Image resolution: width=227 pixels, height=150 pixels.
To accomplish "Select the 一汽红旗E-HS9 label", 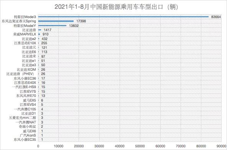I will 24,87.
